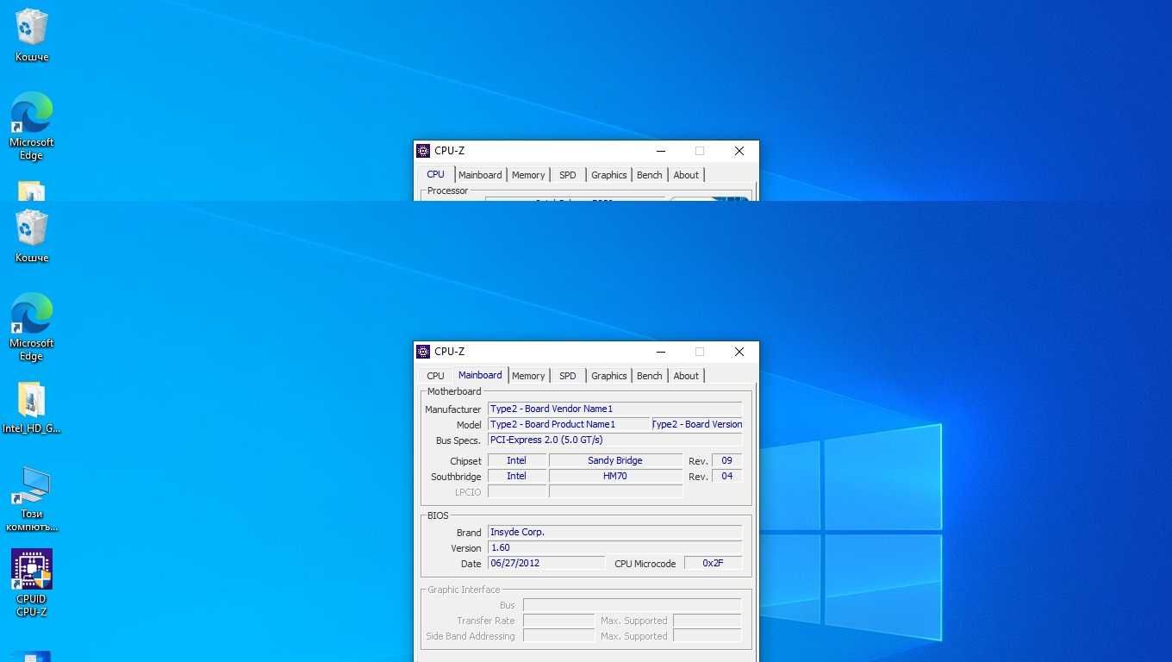Image resolution: width=1172 pixels, height=662 pixels.
Task: Minimize the CPU-Z window showing Processor group
Action: point(660,151)
